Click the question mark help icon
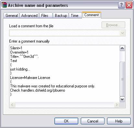Image resolution: width=134 pixels, height=128 pixels. (x=121, y=5)
